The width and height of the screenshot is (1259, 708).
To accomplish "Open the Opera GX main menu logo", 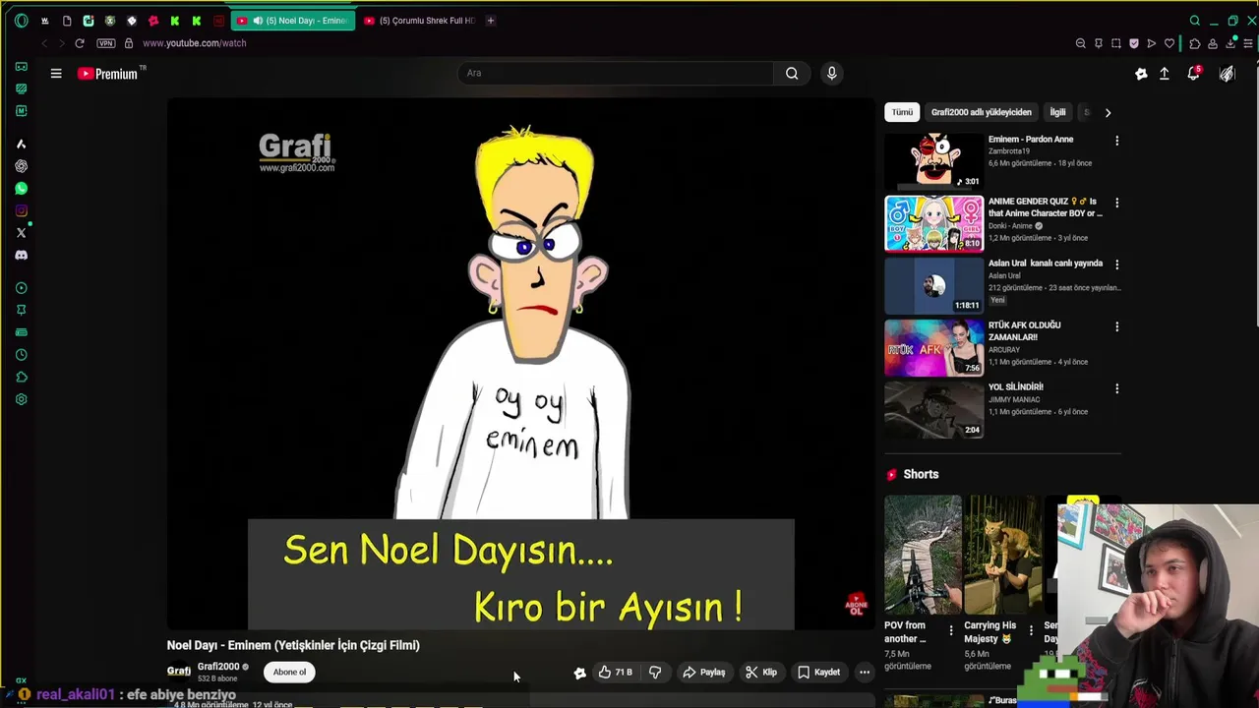I will pos(22,21).
